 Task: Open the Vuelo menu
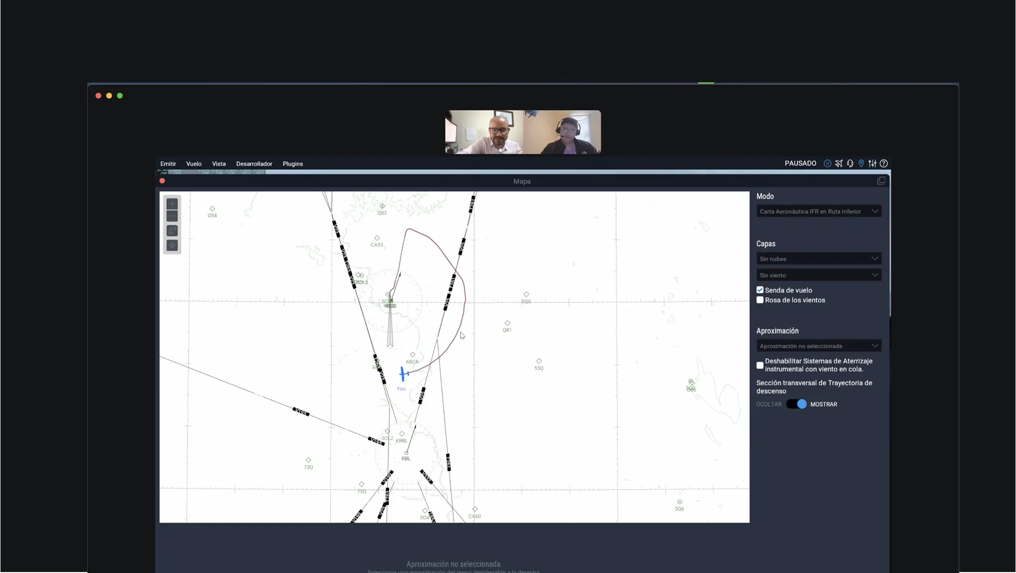194,164
